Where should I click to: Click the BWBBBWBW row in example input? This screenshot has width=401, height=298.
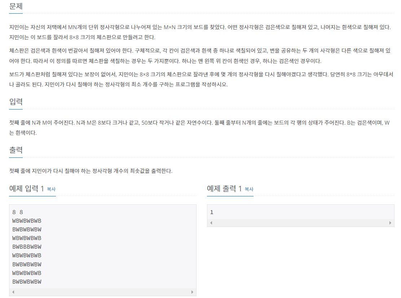pyautogui.click(x=27, y=247)
